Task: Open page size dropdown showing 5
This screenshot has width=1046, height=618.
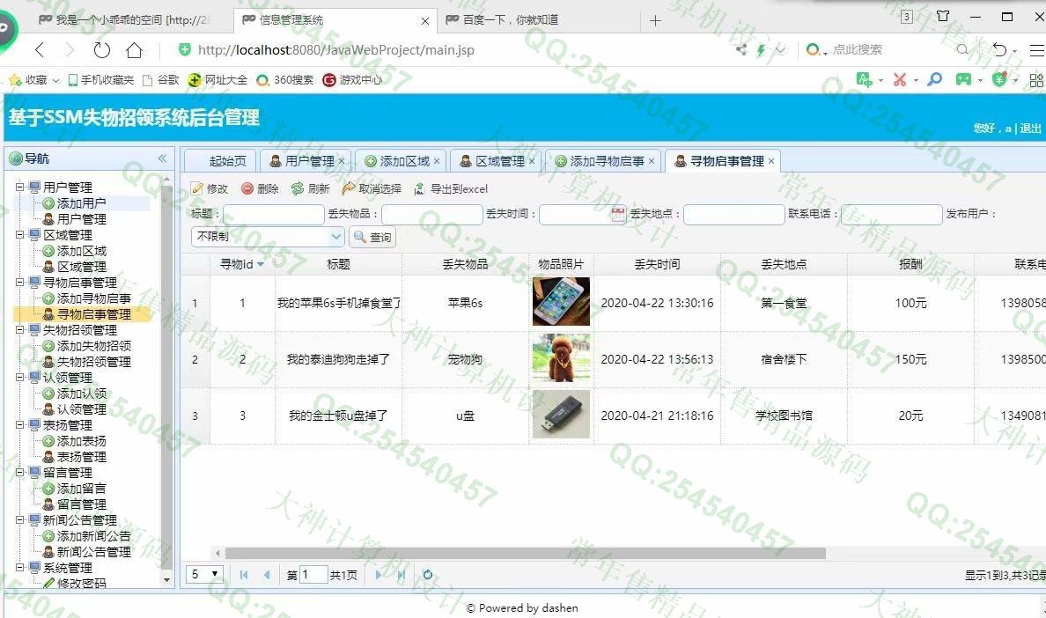Action: tap(206, 574)
